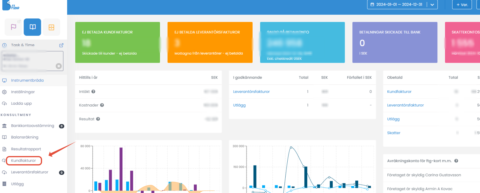Screen dimensions: 480x193
Task: Open Utlägg link under I godkännande
Action: point(239,105)
